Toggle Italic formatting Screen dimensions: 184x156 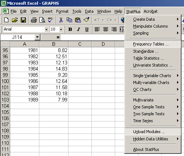click(x=78, y=29)
